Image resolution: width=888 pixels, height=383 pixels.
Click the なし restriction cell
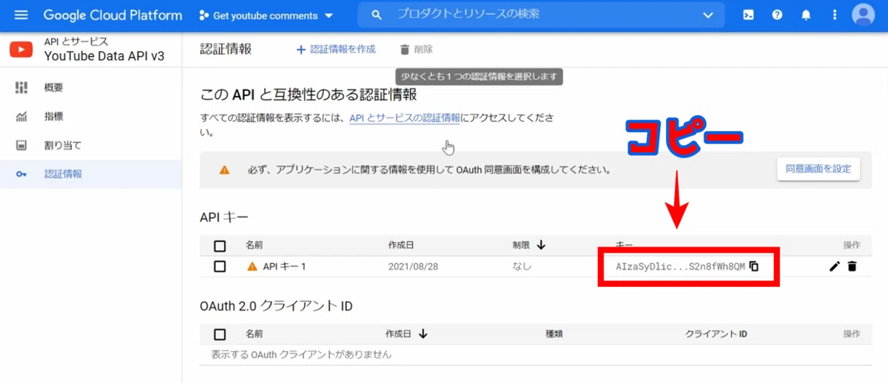[x=522, y=266]
